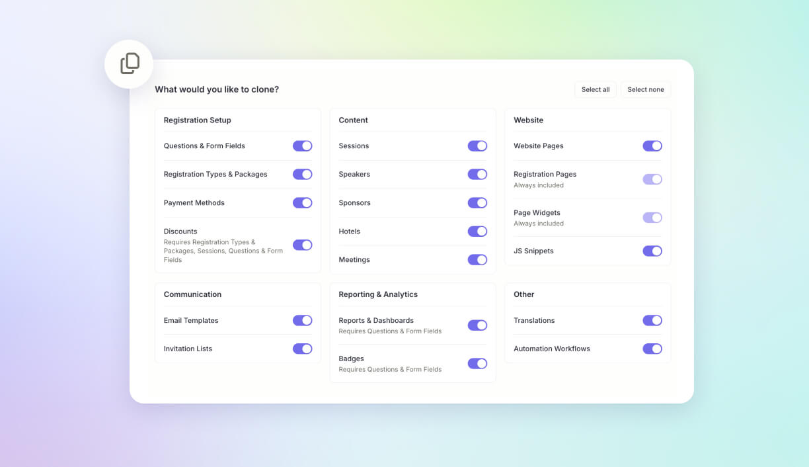Click the Registration Pages always-included toggle
809x467 pixels.
pyautogui.click(x=652, y=179)
